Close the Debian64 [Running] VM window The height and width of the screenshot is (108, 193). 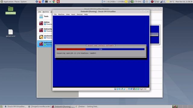[148, 11]
